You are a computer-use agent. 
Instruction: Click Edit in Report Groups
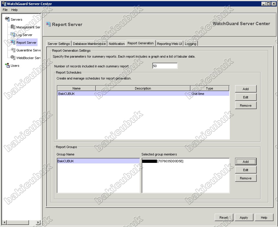coord(246,170)
